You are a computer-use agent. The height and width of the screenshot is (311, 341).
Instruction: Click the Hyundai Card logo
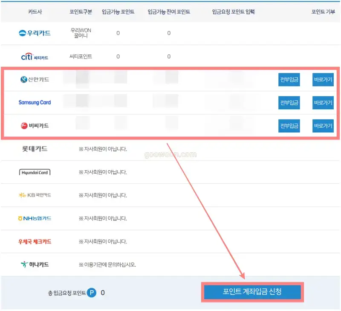click(35, 172)
